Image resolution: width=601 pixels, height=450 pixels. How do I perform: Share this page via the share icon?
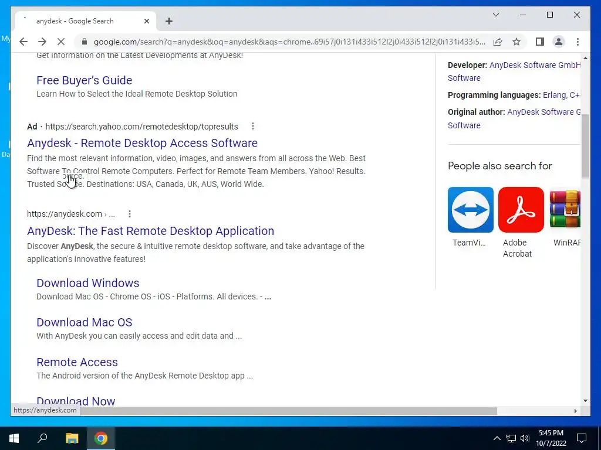click(498, 42)
